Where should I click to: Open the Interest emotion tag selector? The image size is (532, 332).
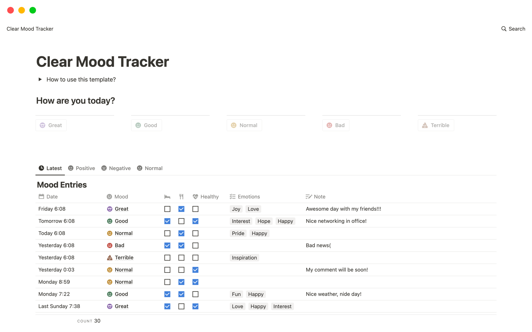click(241, 221)
